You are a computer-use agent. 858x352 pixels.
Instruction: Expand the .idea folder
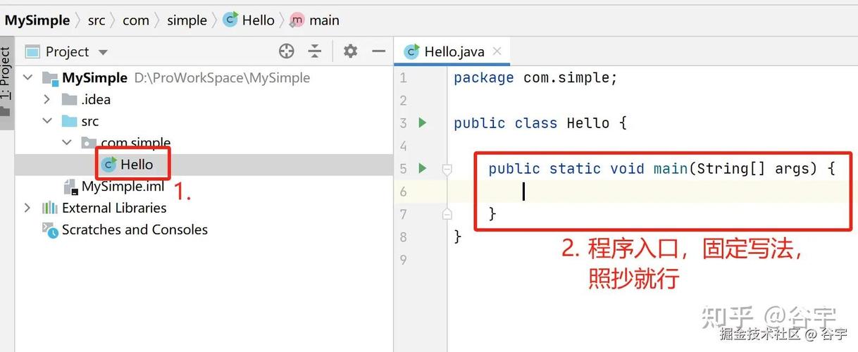click(x=47, y=99)
